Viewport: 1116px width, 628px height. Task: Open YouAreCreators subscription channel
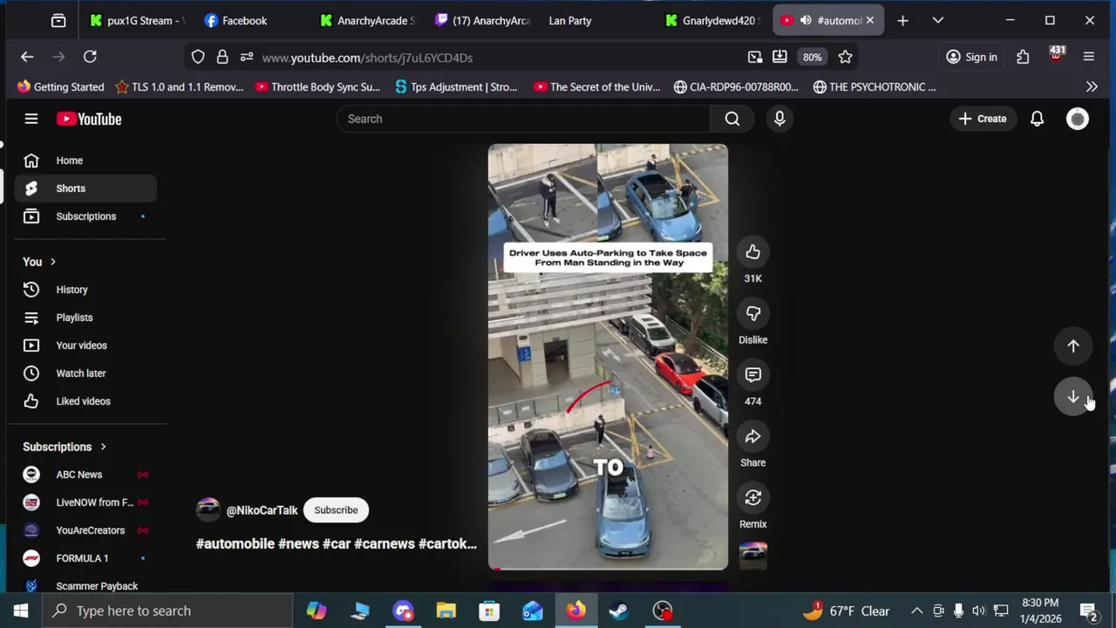[85, 530]
